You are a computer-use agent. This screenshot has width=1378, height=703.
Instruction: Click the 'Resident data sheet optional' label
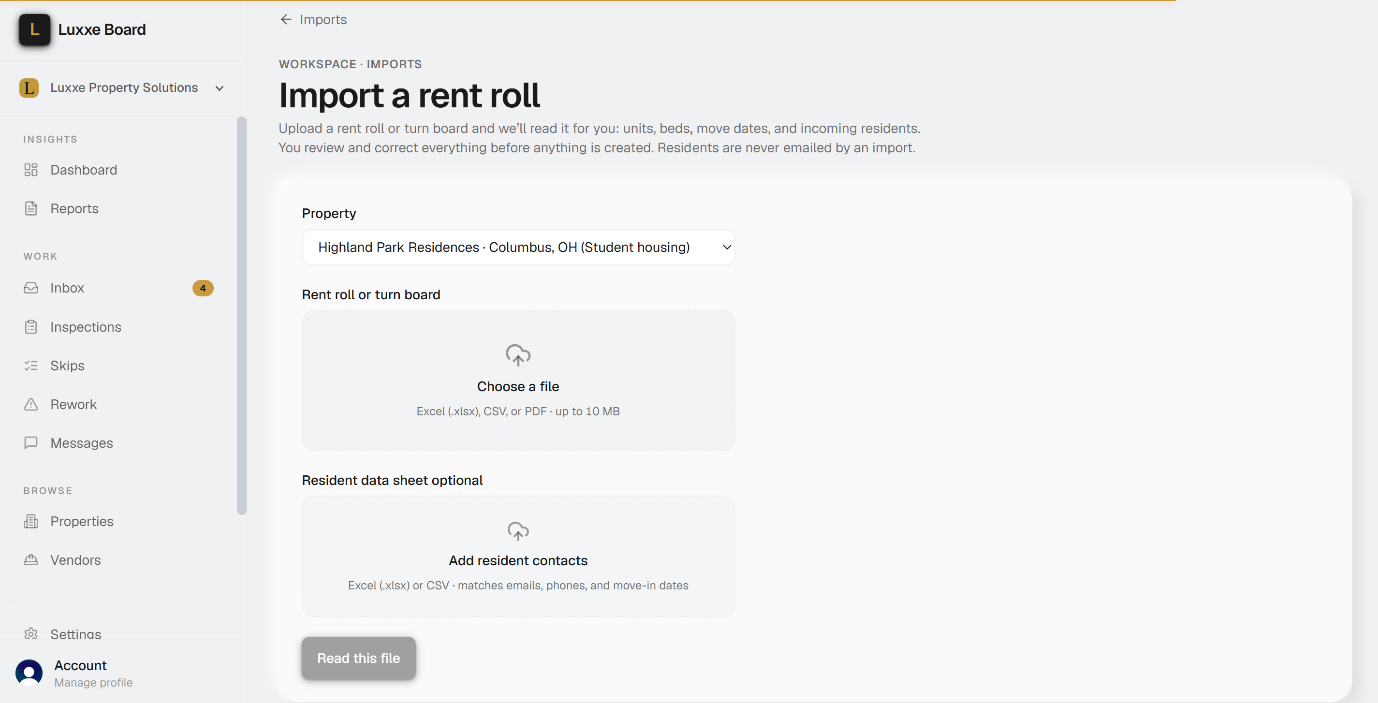392,481
